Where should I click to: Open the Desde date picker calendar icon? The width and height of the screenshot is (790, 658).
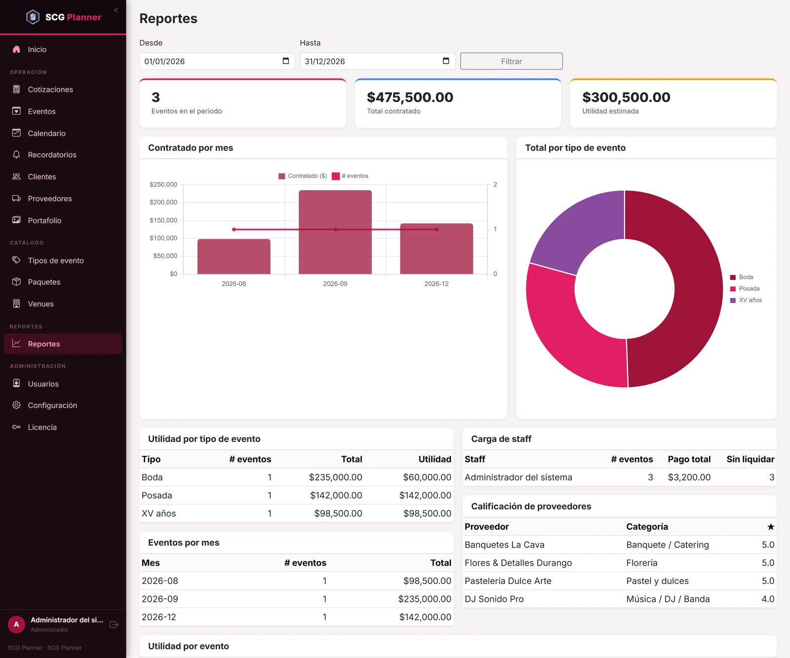(285, 61)
